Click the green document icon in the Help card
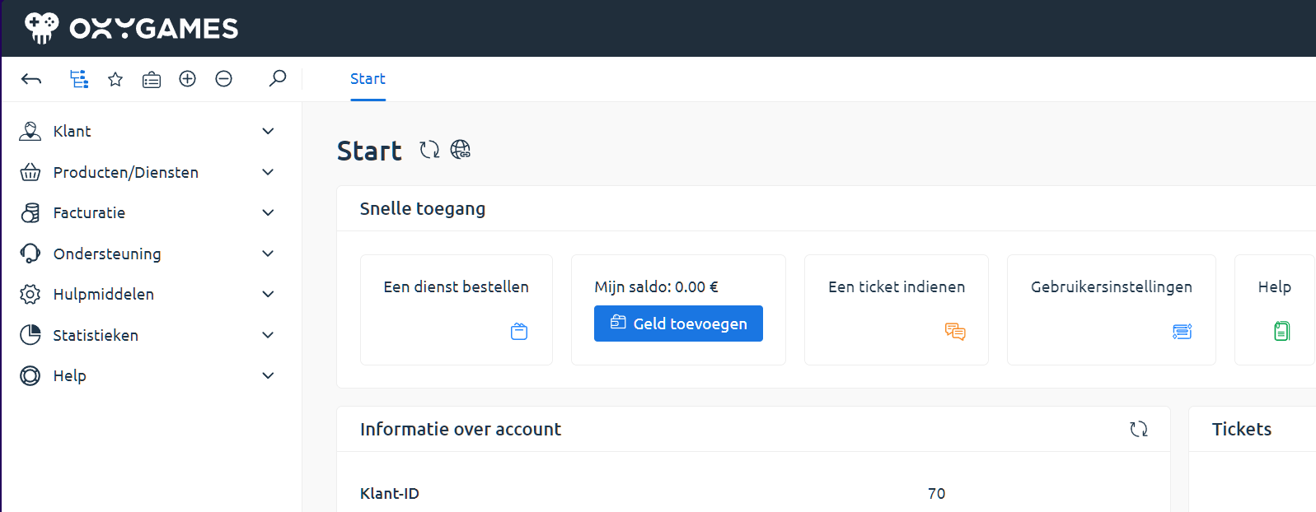This screenshot has width=1316, height=512. click(1281, 331)
